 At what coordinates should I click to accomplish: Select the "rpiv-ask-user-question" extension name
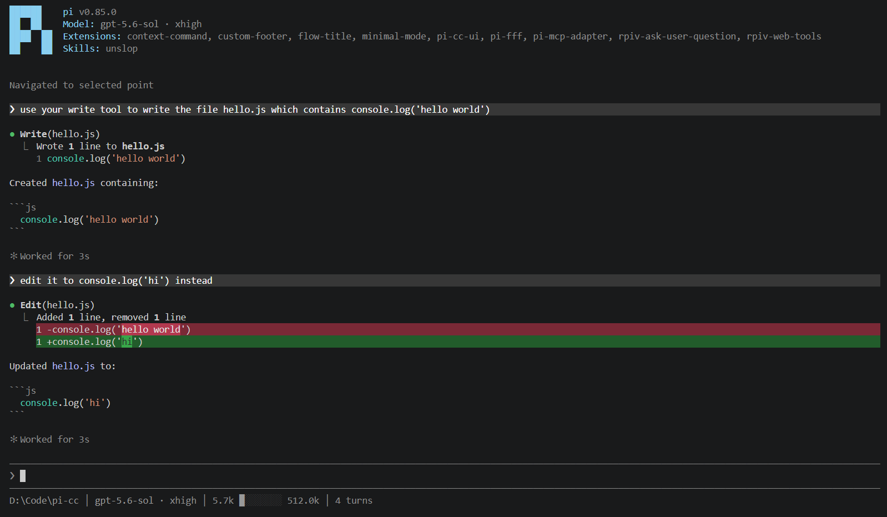[x=677, y=36]
